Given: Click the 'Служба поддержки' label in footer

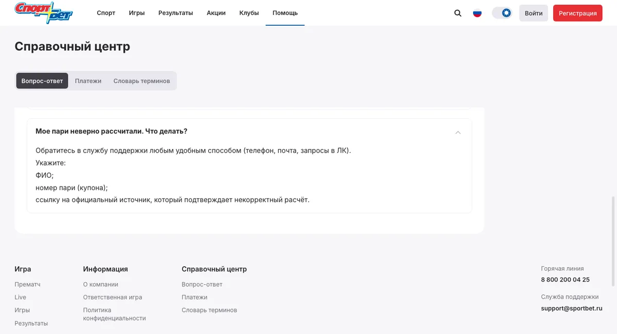Looking at the screenshot, I should [x=570, y=296].
